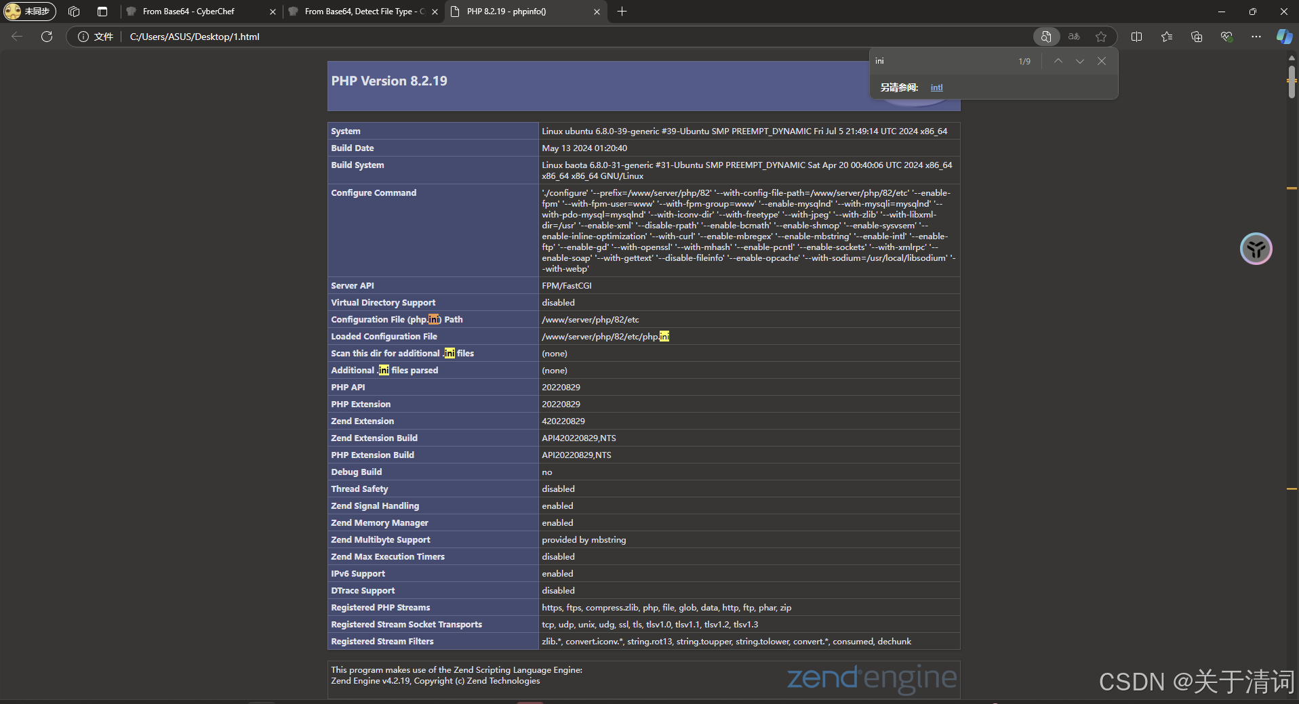Viewport: 1299px width, 704px height.
Task: Open the find-on-page toolbar icon
Action: [1046, 37]
